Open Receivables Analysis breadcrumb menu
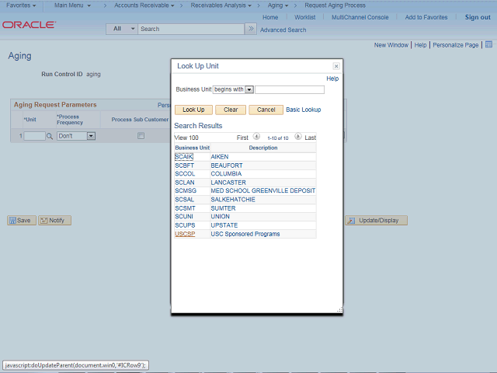The height and width of the screenshot is (373, 497). [221, 5]
